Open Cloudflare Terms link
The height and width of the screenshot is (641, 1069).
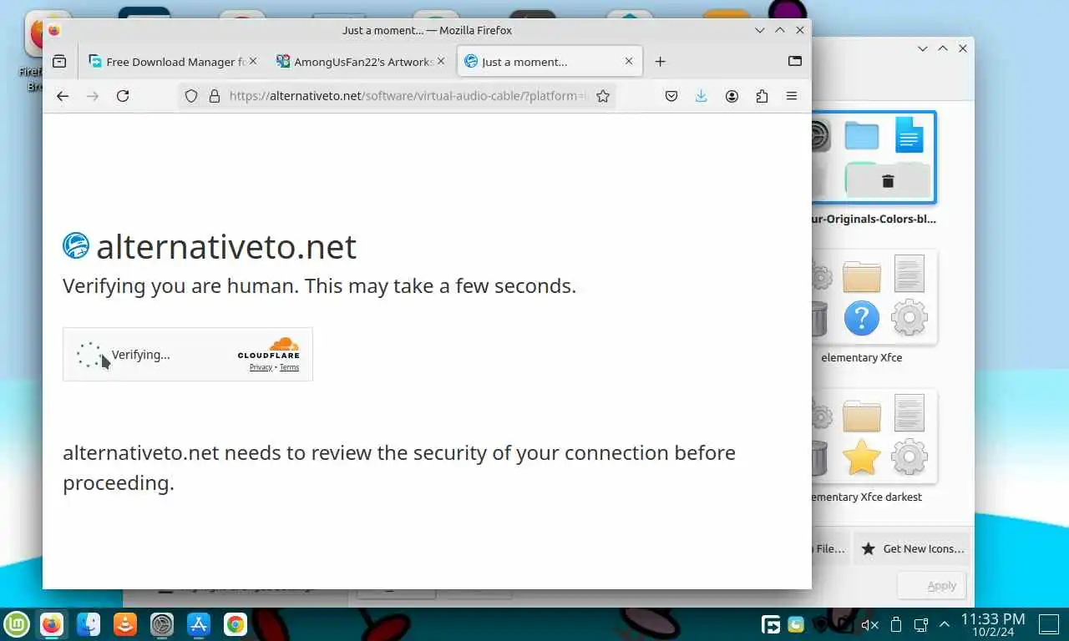coord(289,367)
